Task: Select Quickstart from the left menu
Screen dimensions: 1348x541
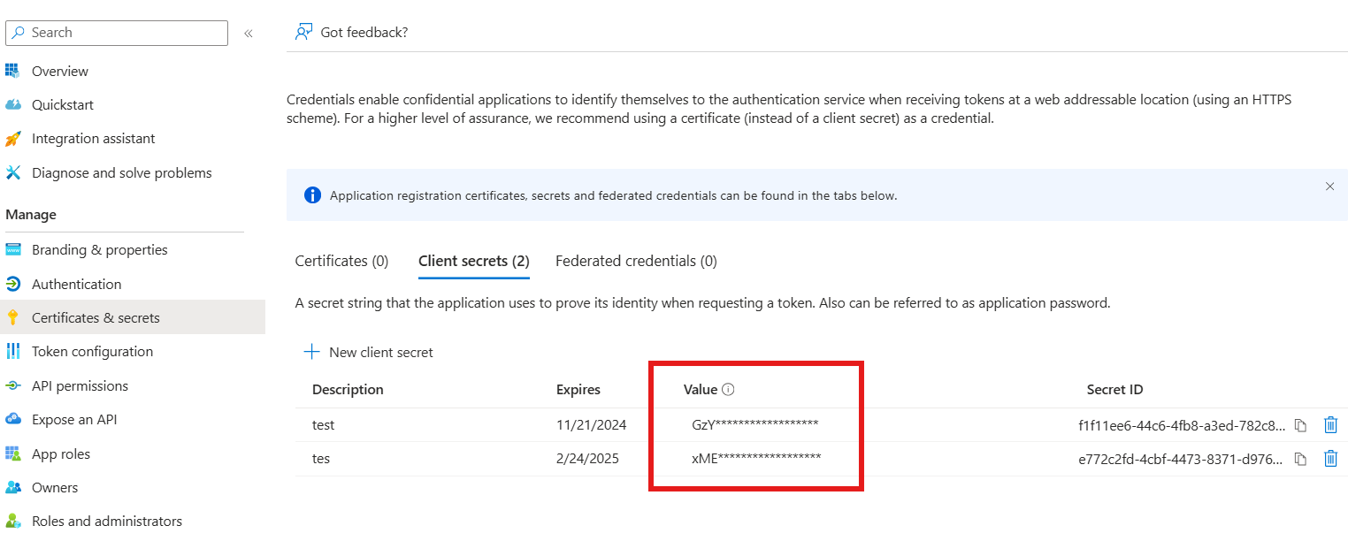Action: coord(61,104)
